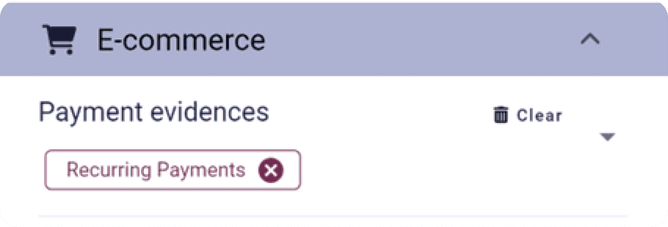The width and height of the screenshot is (668, 227).
Task: Delete the Recurring Payments selection using circle-X icon
Action: [x=271, y=170]
